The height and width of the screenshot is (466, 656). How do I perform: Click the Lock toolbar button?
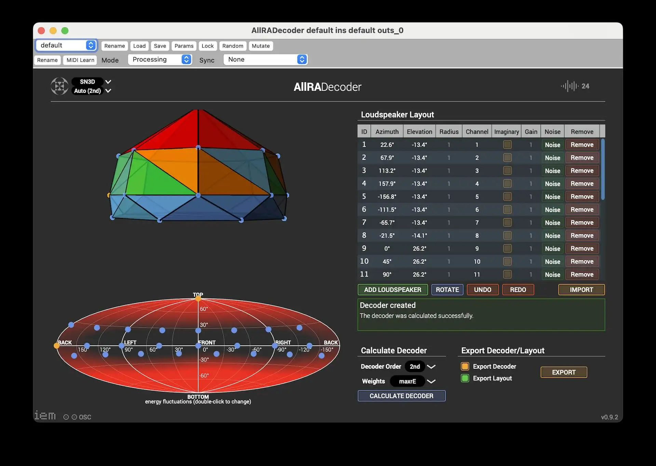coord(207,46)
